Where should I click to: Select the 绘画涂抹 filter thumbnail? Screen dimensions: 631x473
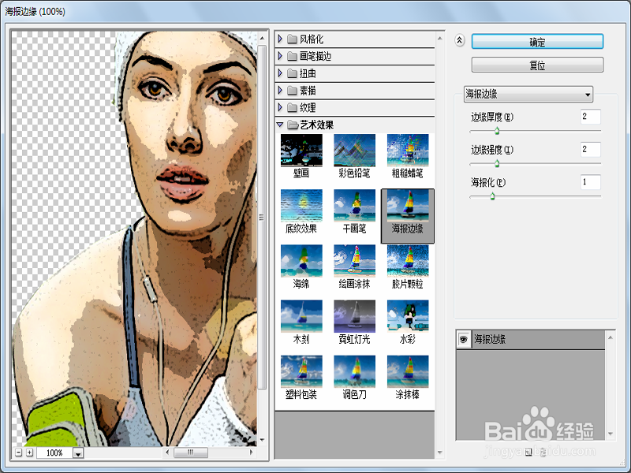click(x=354, y=261)
